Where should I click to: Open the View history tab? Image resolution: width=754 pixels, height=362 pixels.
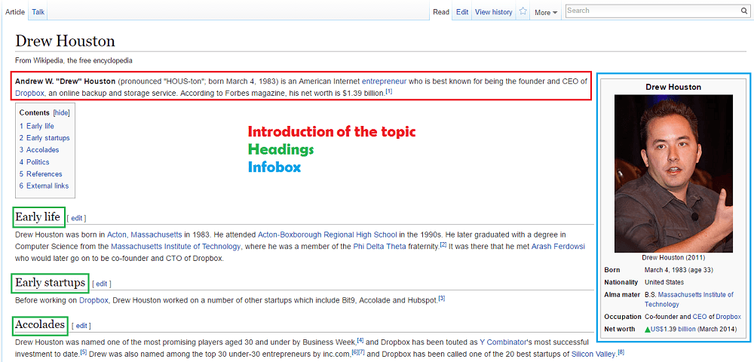coord(493,12)
